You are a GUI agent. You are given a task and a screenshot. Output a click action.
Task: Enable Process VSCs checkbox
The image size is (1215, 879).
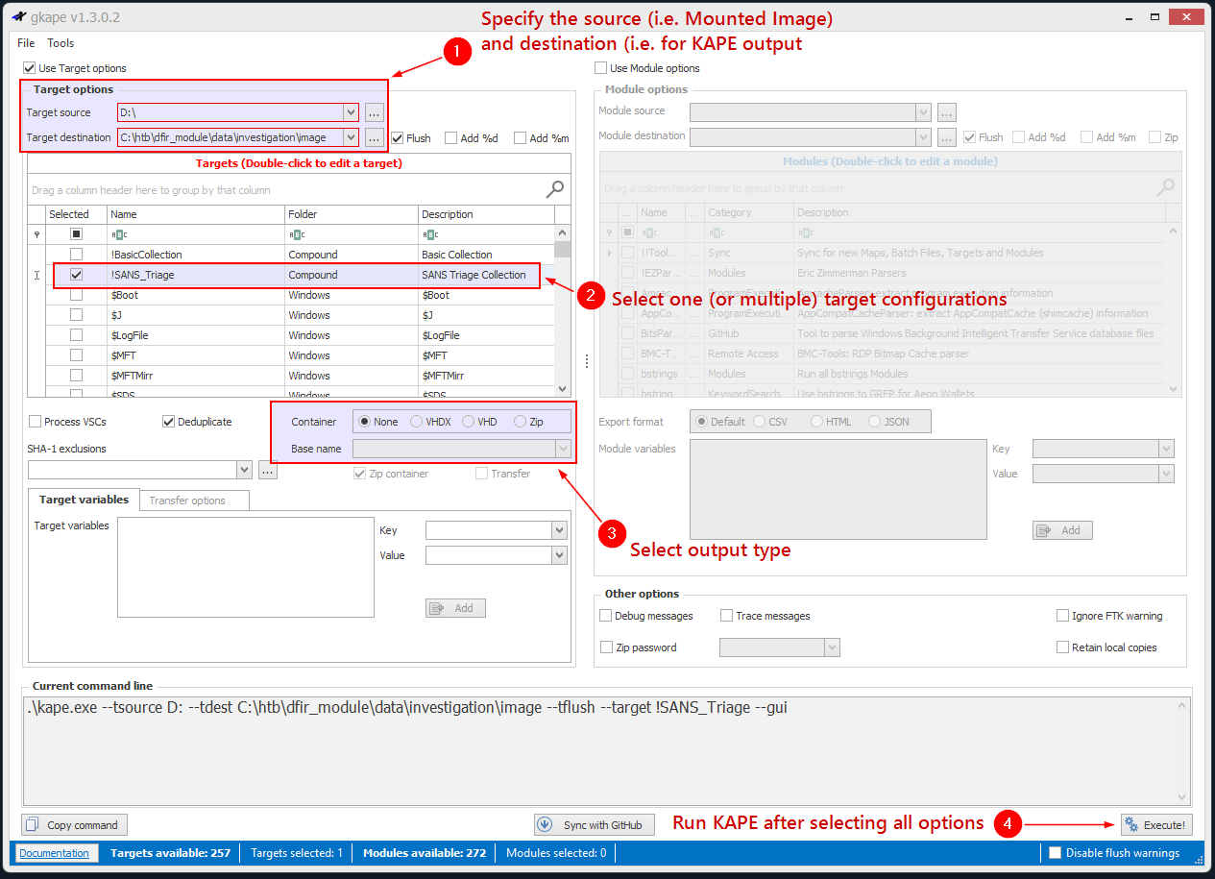[36, 422]
